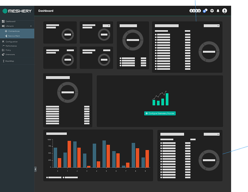The width and height of the screenshot is (248, 192).
Task: Click the fourth cluster avatar in header
Action: pyautogui.click(x=199, y=11)
